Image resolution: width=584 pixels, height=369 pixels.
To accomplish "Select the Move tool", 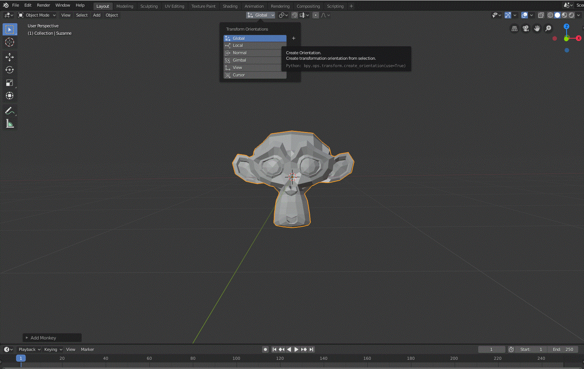I will [10, 57].
